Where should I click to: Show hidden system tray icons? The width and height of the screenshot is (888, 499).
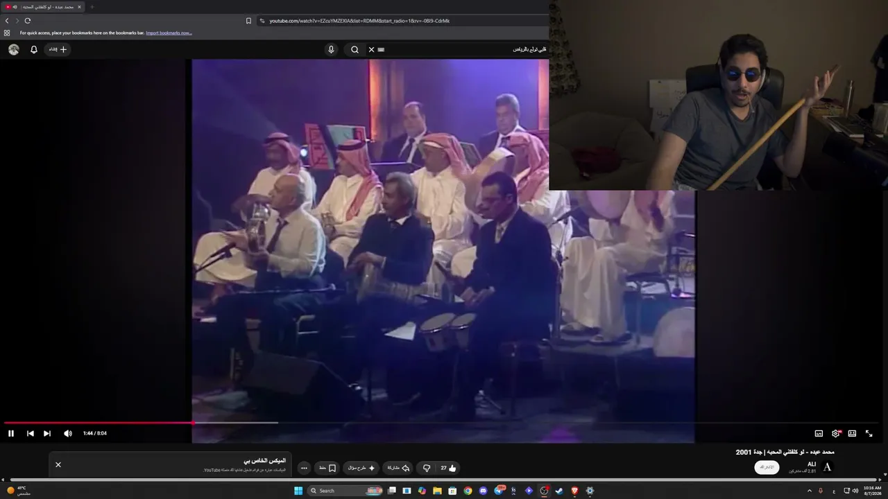(x=810, y=491)
